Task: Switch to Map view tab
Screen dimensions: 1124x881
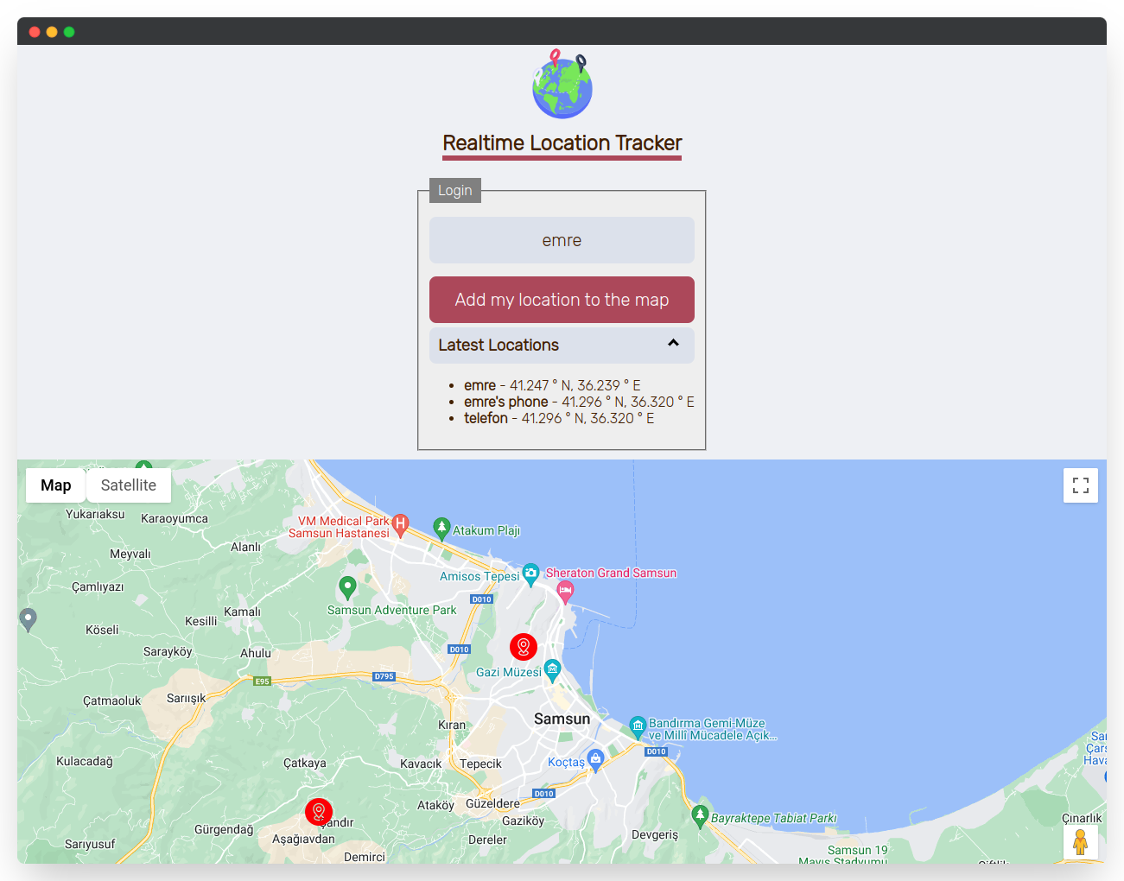Action: tap(56, 485)
